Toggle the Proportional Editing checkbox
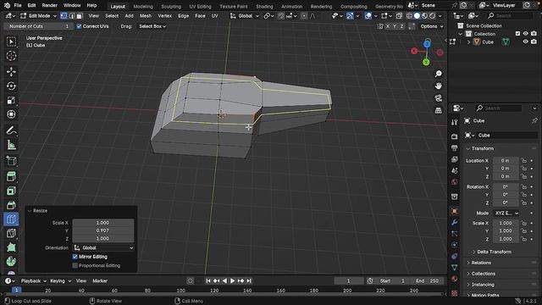The image size is (542, 305). [75, 265]
